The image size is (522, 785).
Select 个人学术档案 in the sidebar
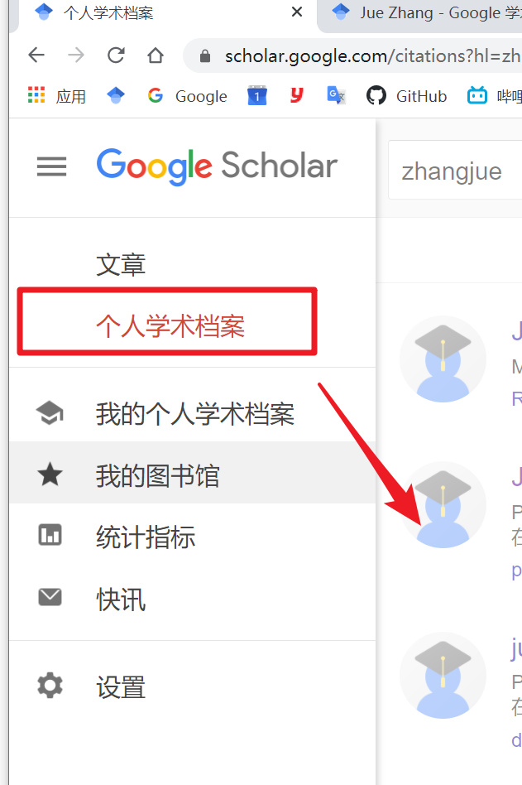[170, 326]
